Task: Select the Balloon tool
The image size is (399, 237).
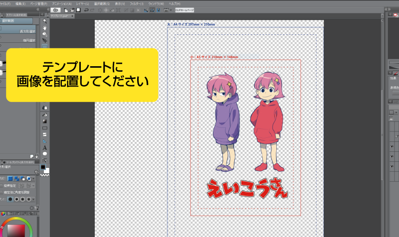Action: coord(45,154)
